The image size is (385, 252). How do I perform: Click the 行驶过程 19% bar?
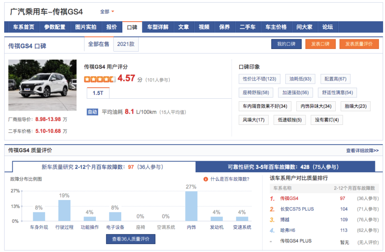click(64, 210)
